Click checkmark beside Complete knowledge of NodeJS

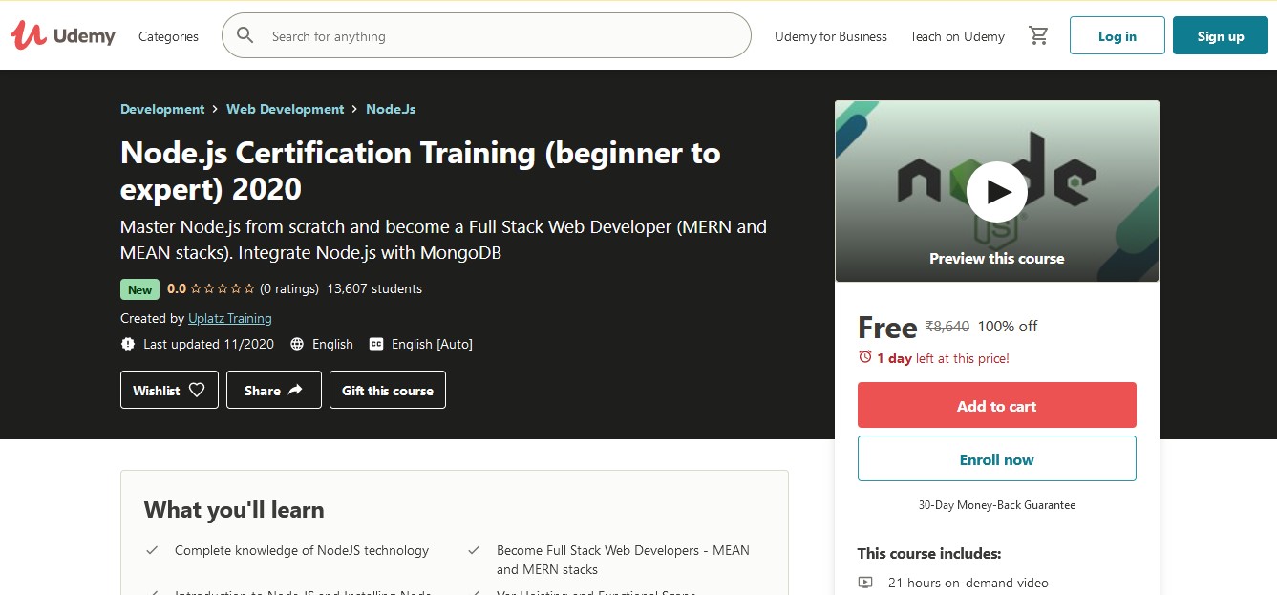(x=152, y=550)
